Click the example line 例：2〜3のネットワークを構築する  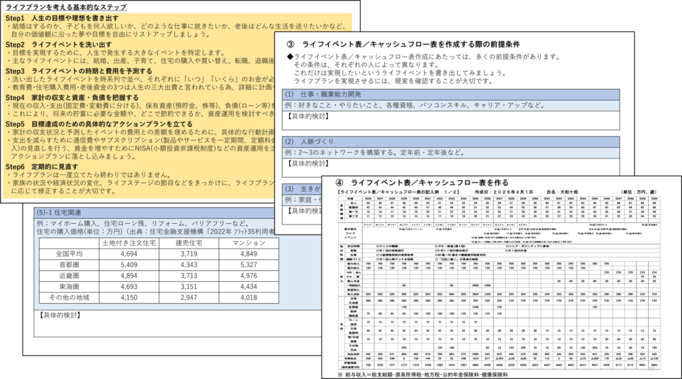(451, 153)
